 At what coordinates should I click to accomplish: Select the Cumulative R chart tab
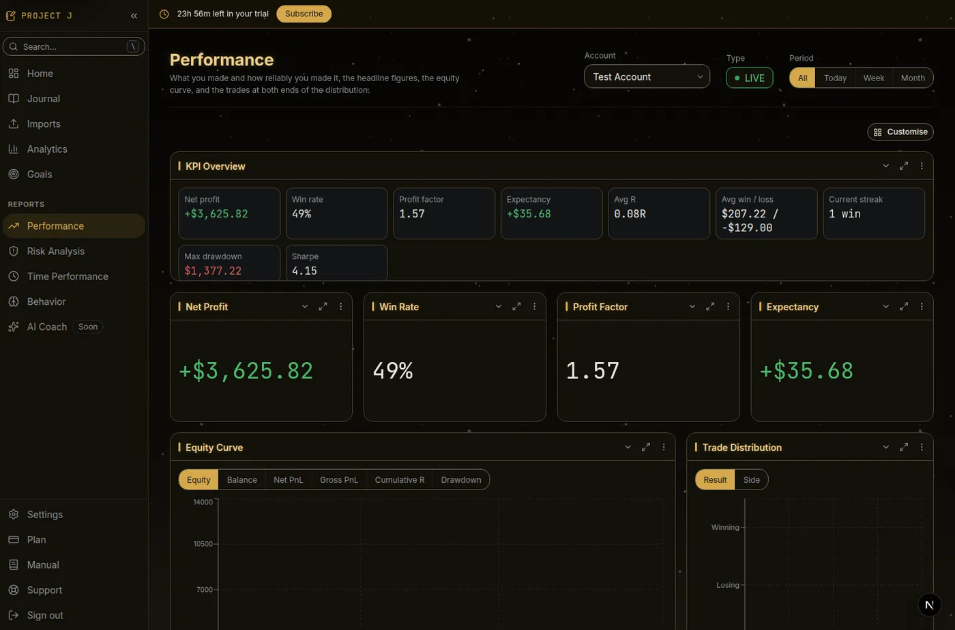[400, 480]
